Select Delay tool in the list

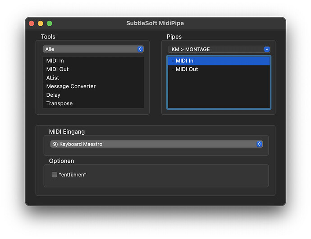93,95
